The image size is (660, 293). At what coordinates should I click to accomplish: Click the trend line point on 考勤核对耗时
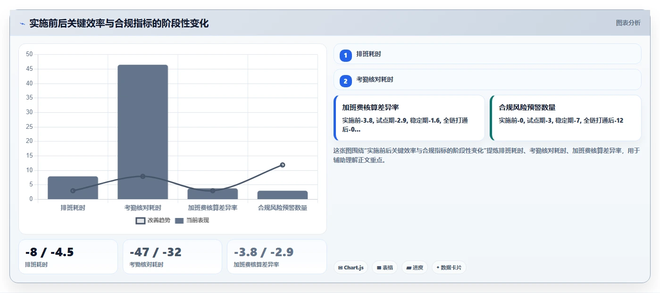142,176
